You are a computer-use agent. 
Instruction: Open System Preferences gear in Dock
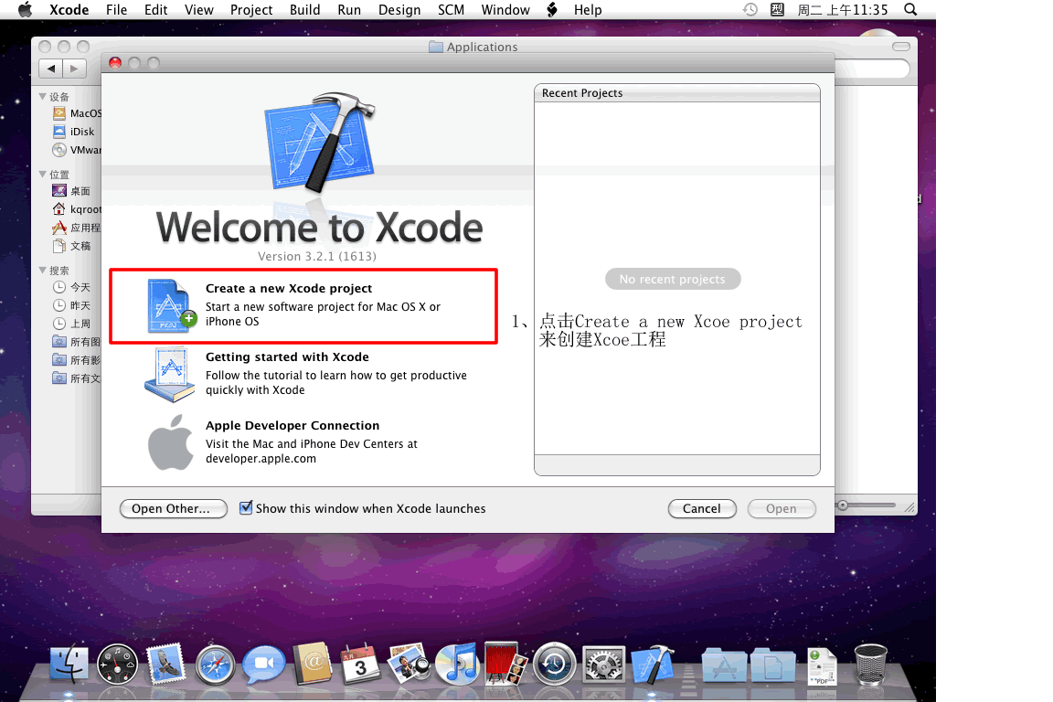603,665
